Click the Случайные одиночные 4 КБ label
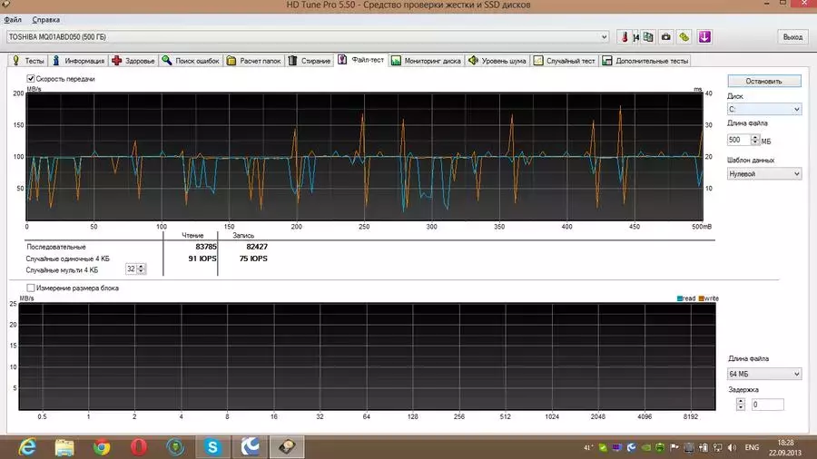The height and width of the screenshot is (459, 817). [x=68, y=259]
